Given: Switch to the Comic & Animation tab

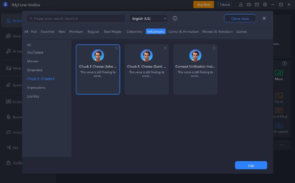Looking at the screenshot, I should coord(183,32).
